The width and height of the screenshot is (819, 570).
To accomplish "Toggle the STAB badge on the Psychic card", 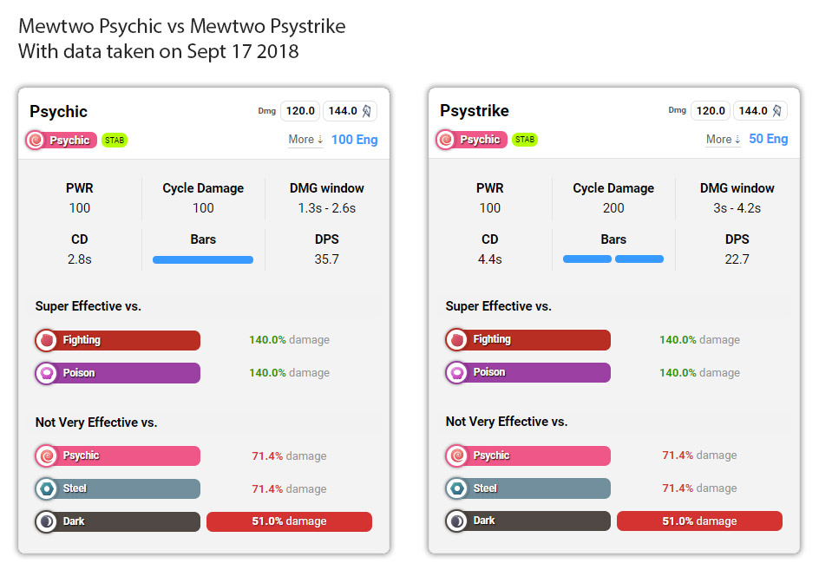I will pos(115,140).
